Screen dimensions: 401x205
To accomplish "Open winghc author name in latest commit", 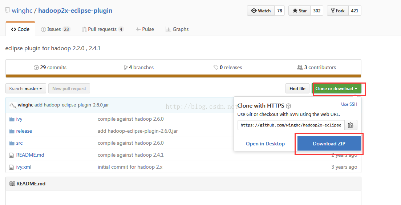I will click(x=25, y=105).
